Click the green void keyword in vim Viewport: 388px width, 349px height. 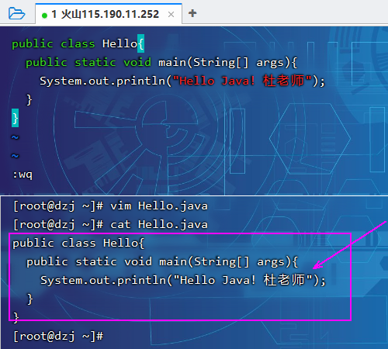coord(137,62)
